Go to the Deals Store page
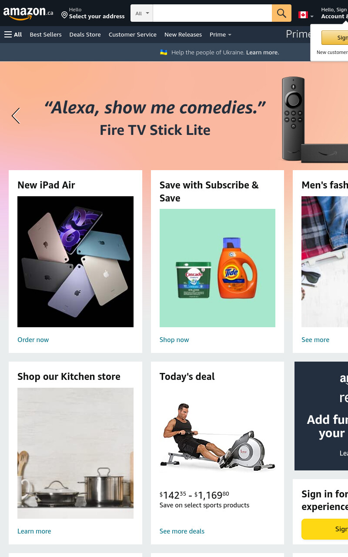Image resolution: width=348 pixels, height=557 pixels. pyautogui.click(x=85, y=34)
